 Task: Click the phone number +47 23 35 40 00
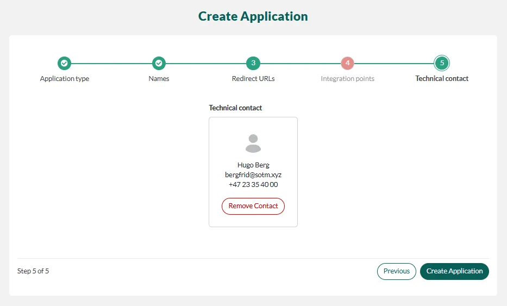click(x=253, y=185)
